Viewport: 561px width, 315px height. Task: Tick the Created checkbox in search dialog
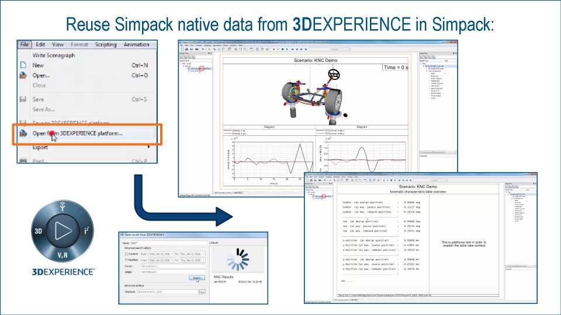pos(126,254)
